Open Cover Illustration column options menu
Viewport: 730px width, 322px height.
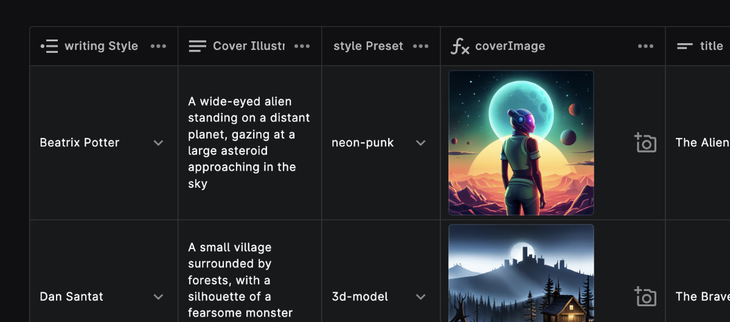pyautogui.click(x=302, y=46)
